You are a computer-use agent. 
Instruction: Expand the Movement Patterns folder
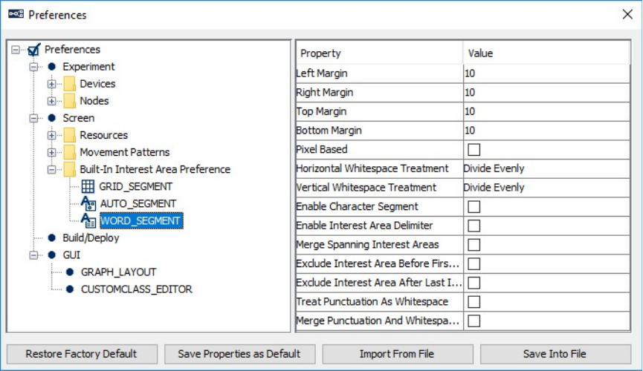(52, 152)
